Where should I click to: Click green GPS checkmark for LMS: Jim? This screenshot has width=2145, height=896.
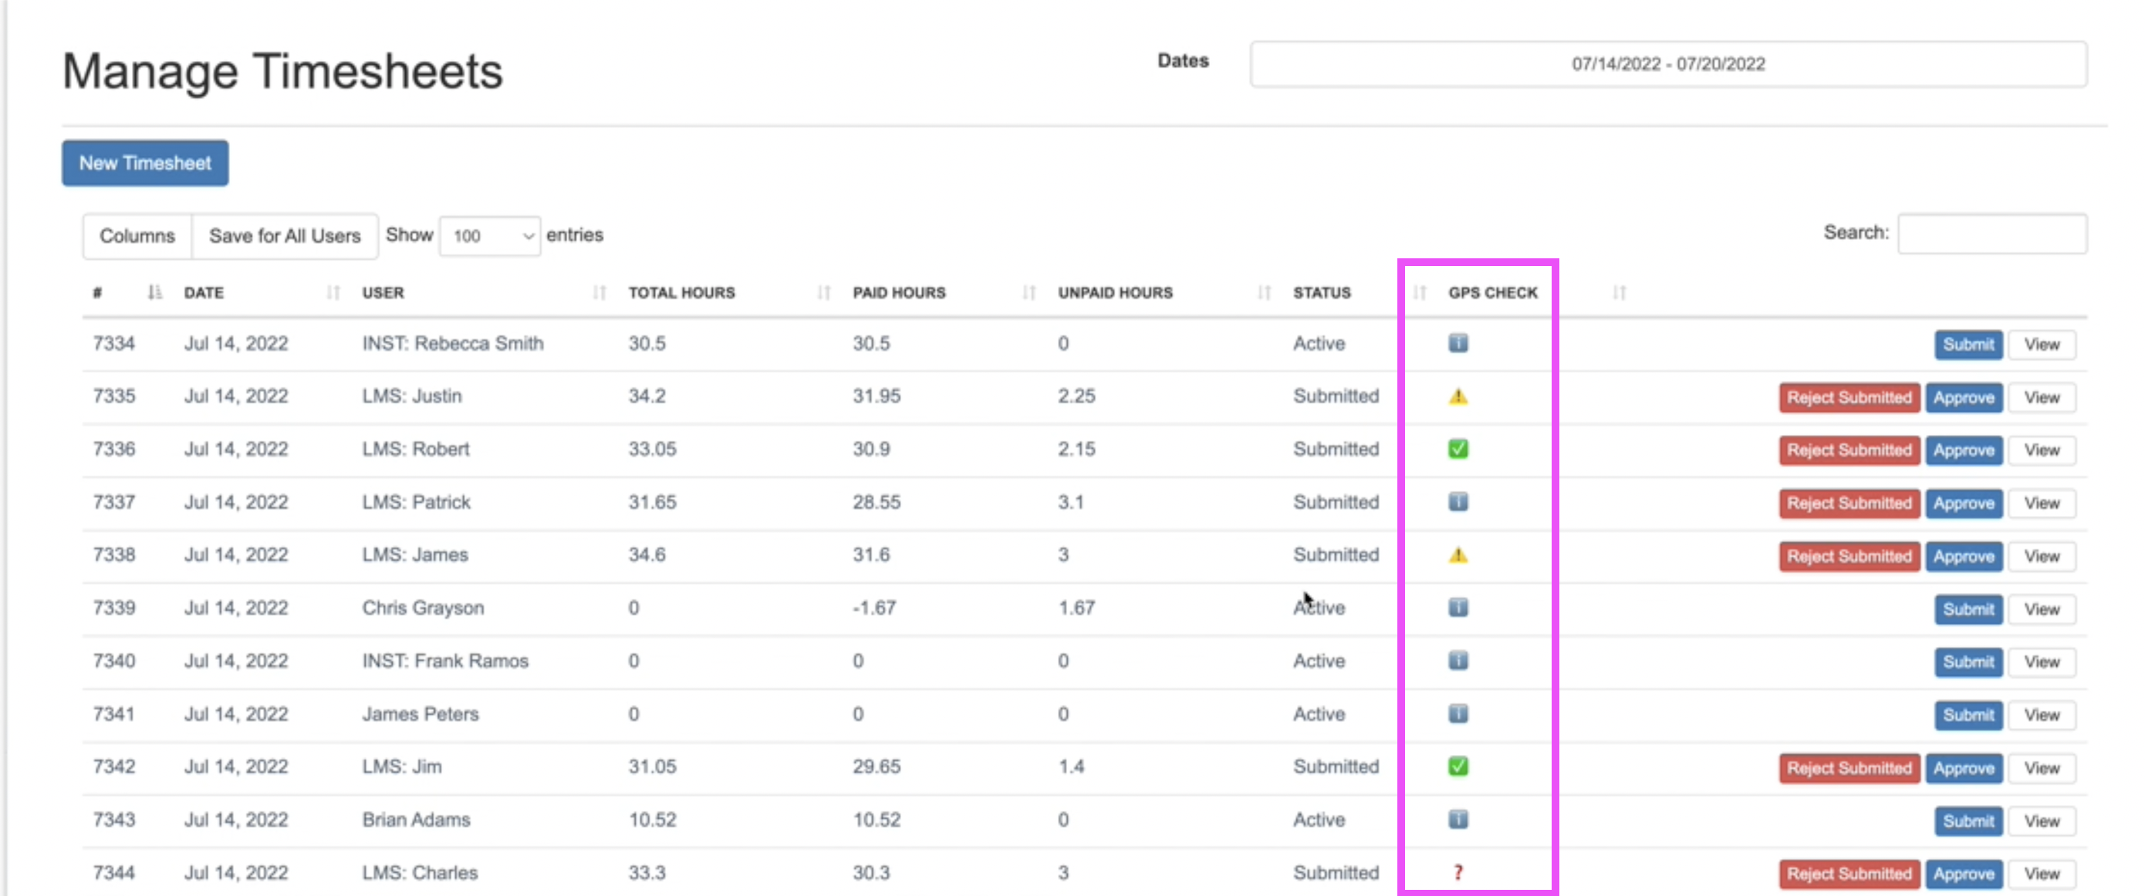1458,766
